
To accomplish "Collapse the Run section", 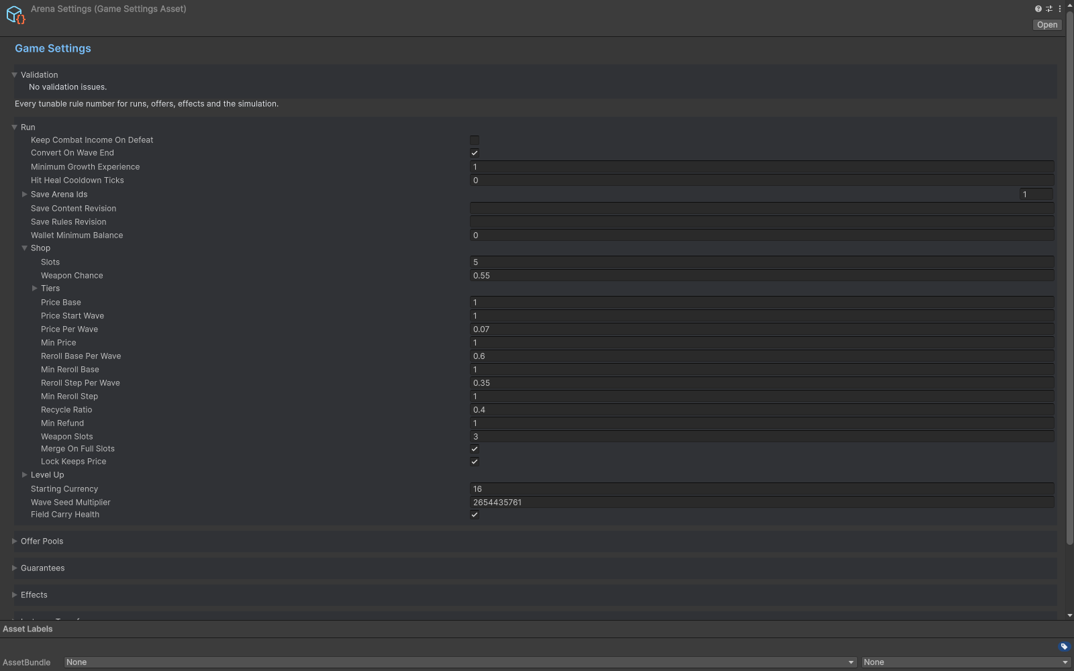I will click(x=14, y=127).
